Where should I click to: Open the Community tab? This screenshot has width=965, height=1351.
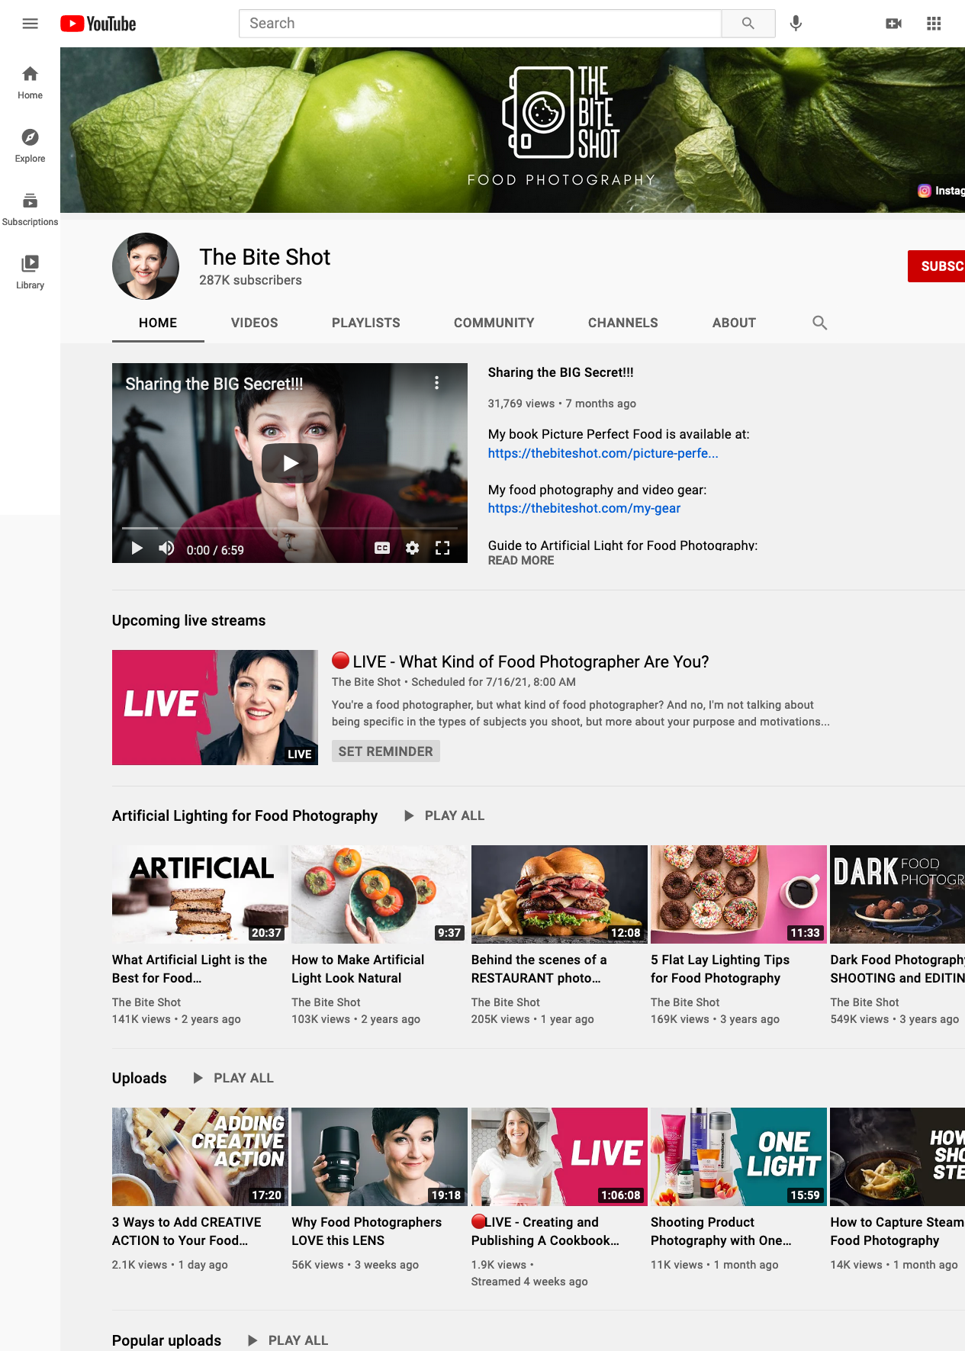(494, 323)
